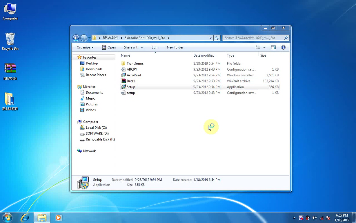Image resolution: width=356 pixels, height=223 pixels.
Task: Open Explorer help question mark icon
Action: [x=283, y=47]
